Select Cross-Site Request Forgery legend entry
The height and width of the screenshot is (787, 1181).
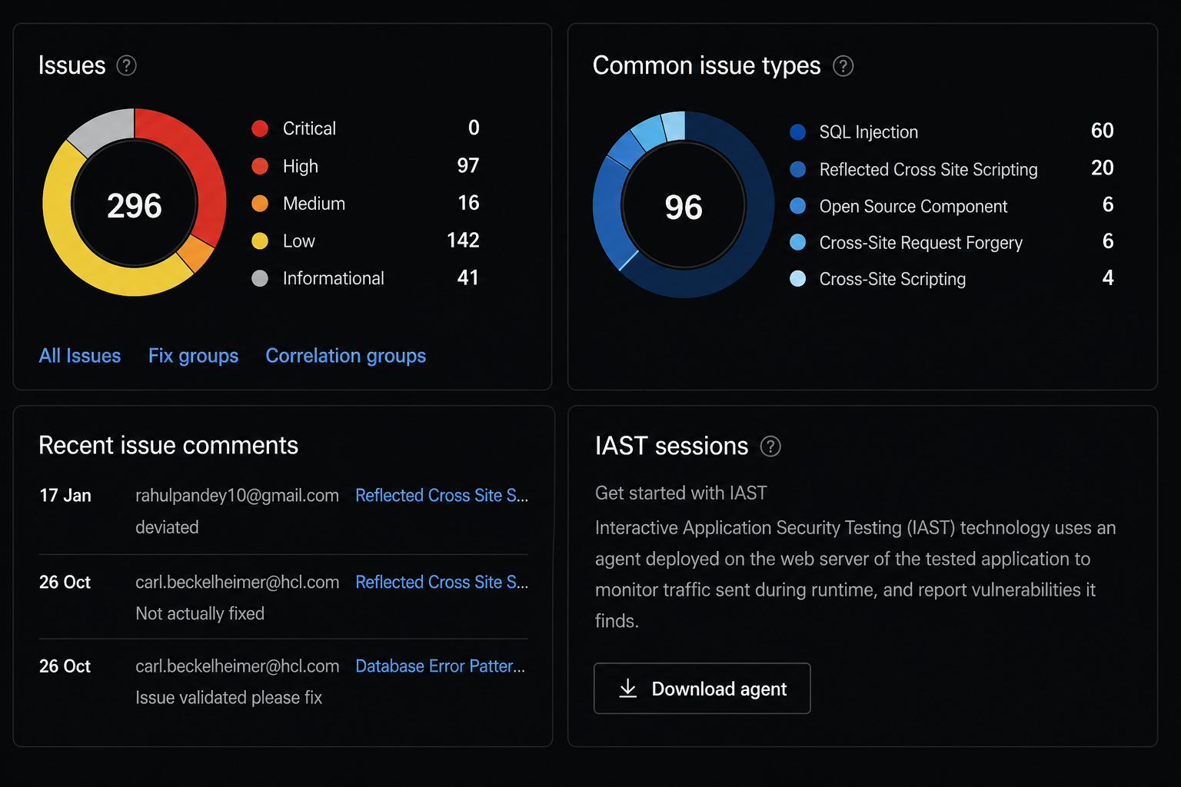[x=952, y=243]
